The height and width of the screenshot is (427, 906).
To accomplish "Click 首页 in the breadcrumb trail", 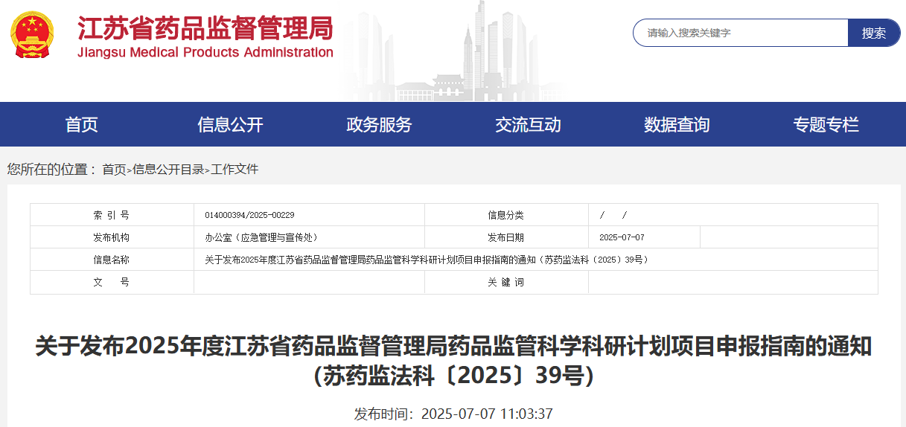I will [x=114, y=170].
